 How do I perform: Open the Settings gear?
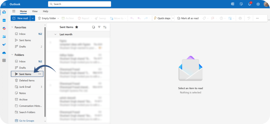(x=258, y=4)
